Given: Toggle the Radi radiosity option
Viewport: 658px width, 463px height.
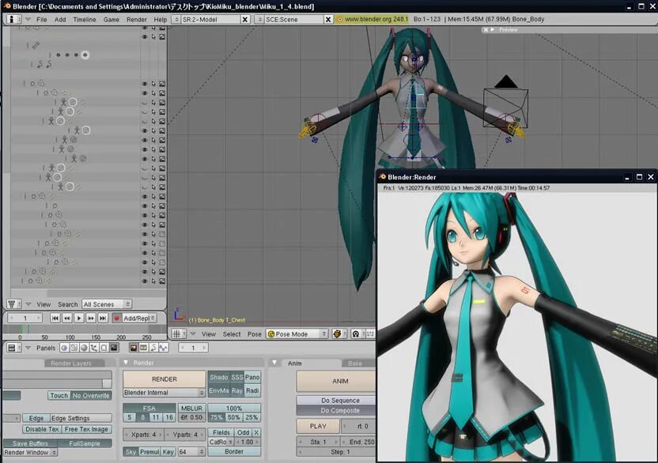Looking at the screenshot, I should click(x=252, y=390).
